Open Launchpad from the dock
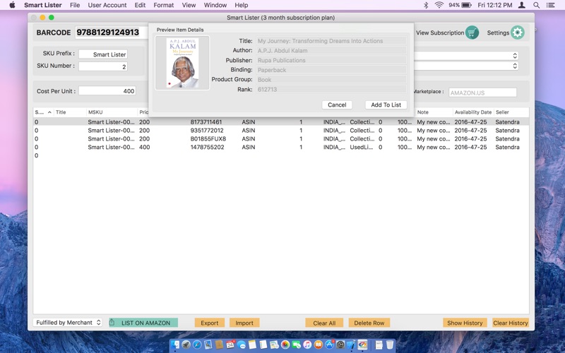This screenshot has width=565, height=353. pos(186,345)
